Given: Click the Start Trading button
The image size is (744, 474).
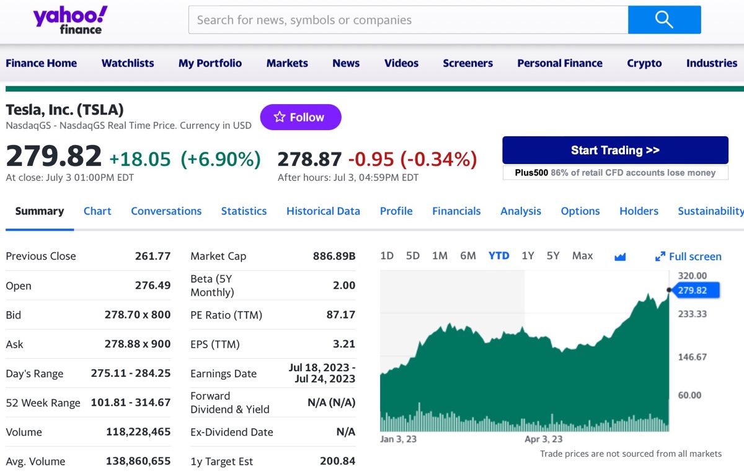Looking at the screenshot, I should 614,150.
